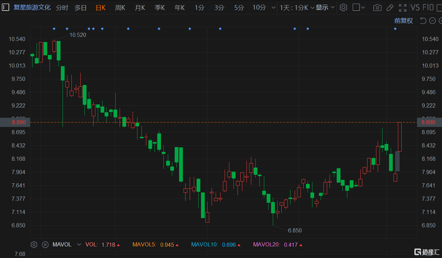Open the chart layout square dropdown
Screen dimensions: 442x258
tap(359, 8)
